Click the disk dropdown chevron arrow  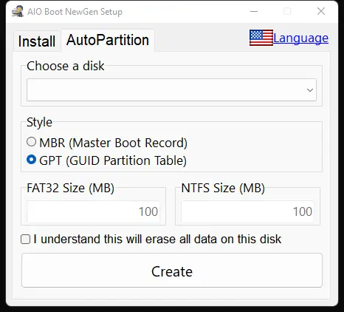point(310,90)
